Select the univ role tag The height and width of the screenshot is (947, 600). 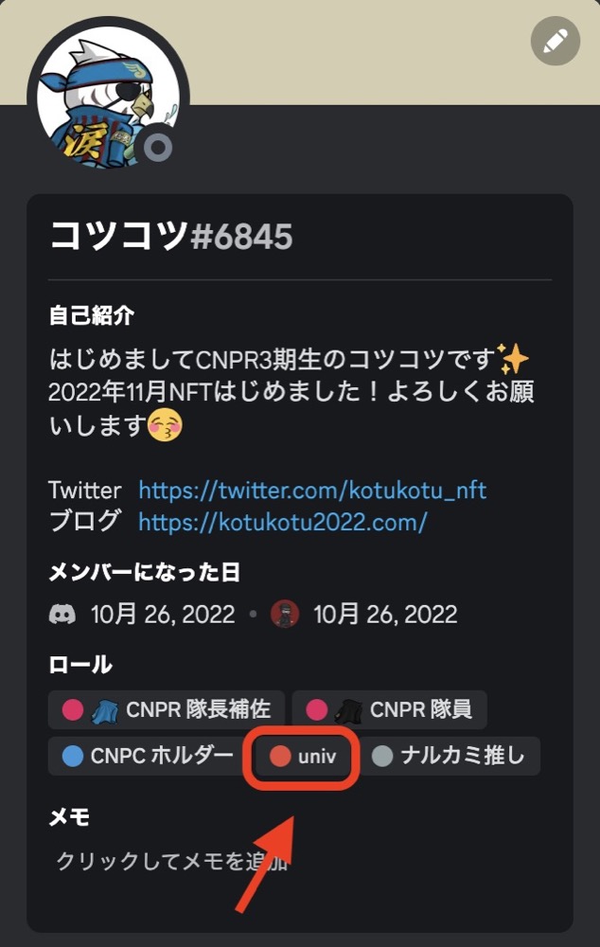pyautogui.click(x=303, y=756)
